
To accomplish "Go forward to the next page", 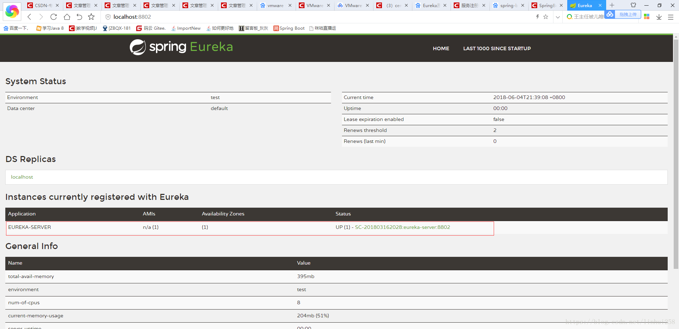I will coord(41,17).
